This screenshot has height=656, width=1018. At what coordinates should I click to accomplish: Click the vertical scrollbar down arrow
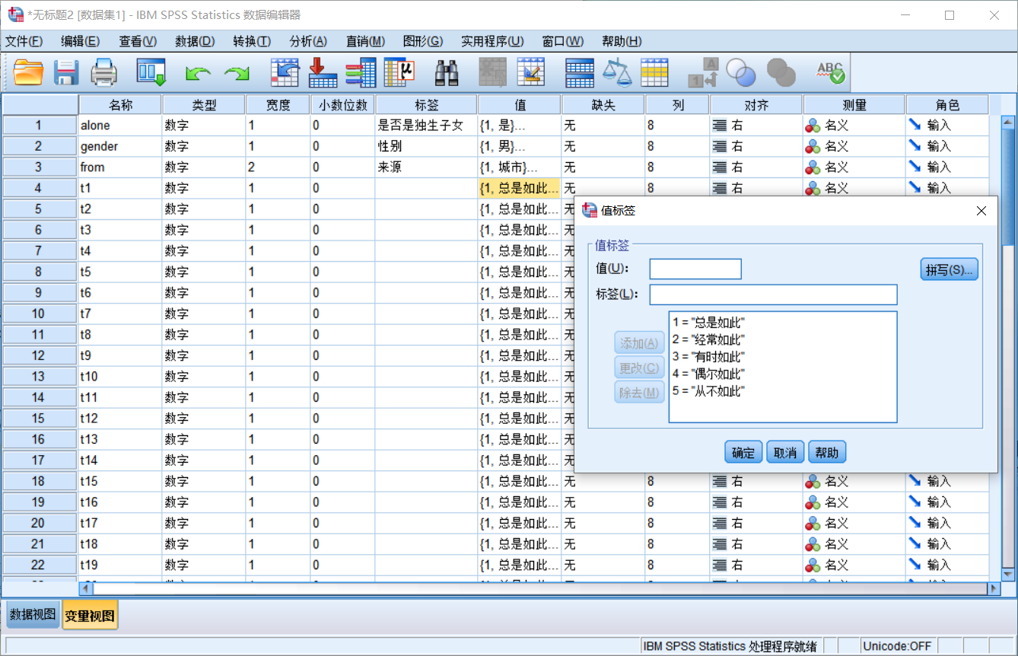pyautogui.click(x=1008, y=575)
